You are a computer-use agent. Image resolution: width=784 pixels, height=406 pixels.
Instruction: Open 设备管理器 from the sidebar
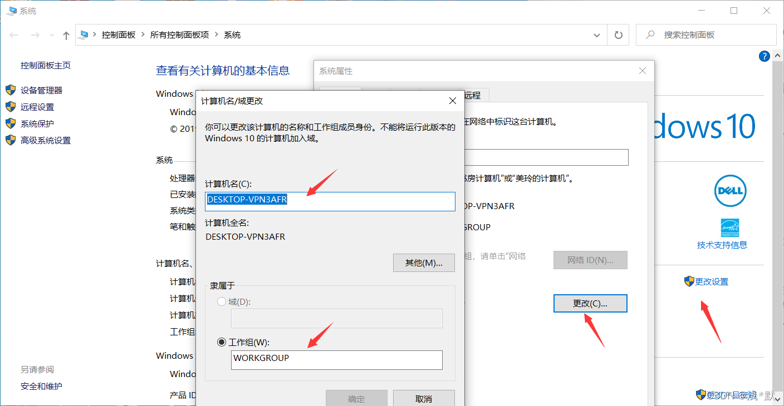click(x=42, y=90)
